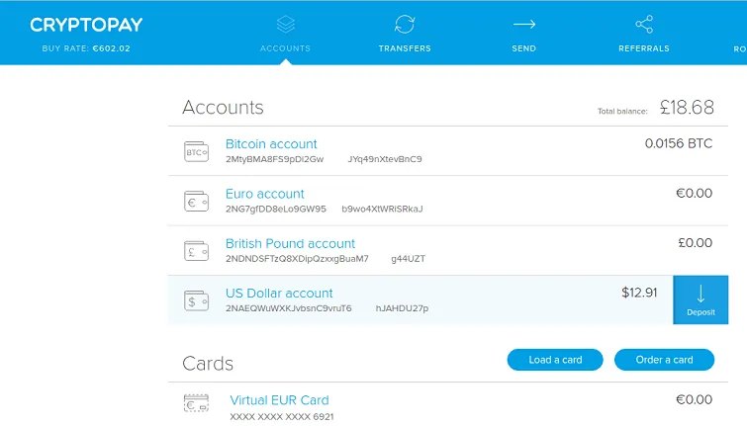
Task: Open the US Dollar account link
Action: pyautogui.click(x=279, y=294)
